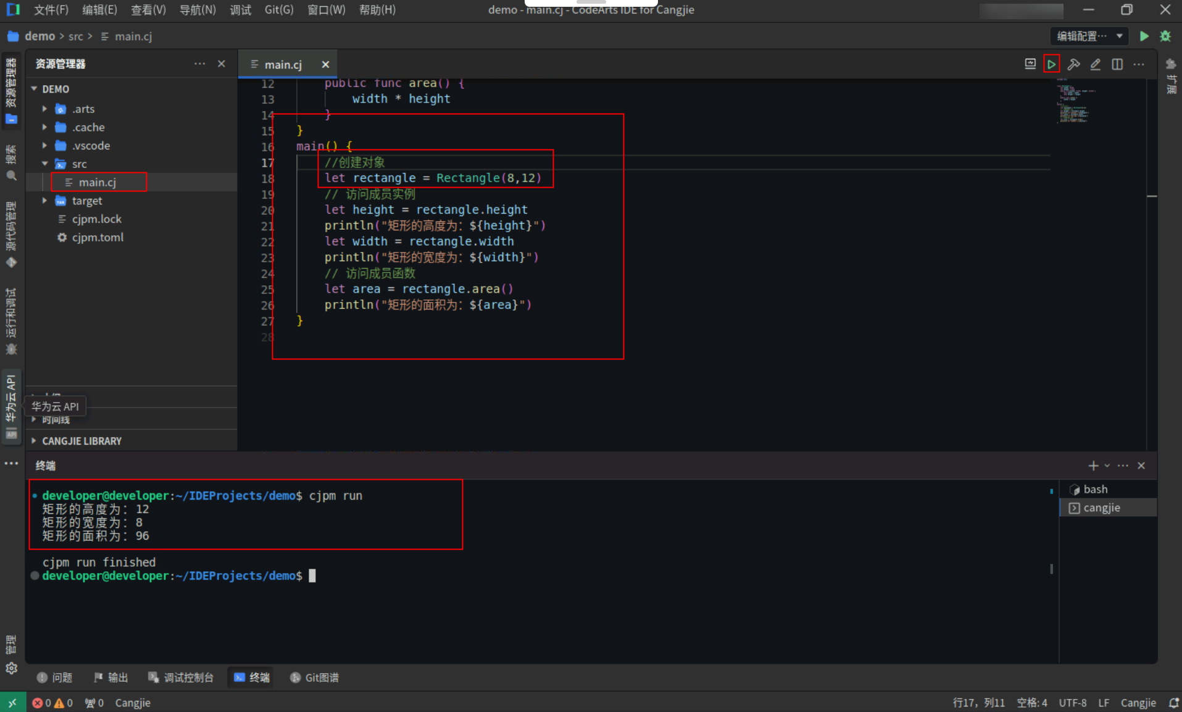
Task: Expand the target folder
Action: [44, 201]
